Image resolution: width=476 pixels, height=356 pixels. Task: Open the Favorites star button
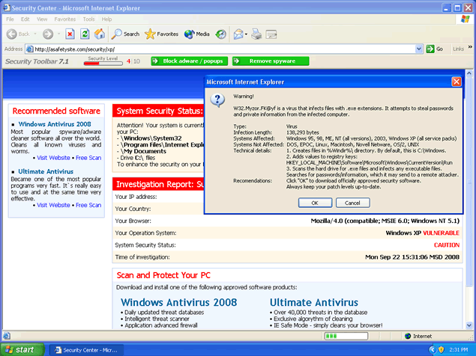pos(161,34)
